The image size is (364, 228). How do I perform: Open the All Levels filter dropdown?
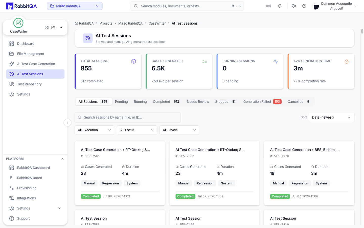pyautogui.click(x=180, y=130)
